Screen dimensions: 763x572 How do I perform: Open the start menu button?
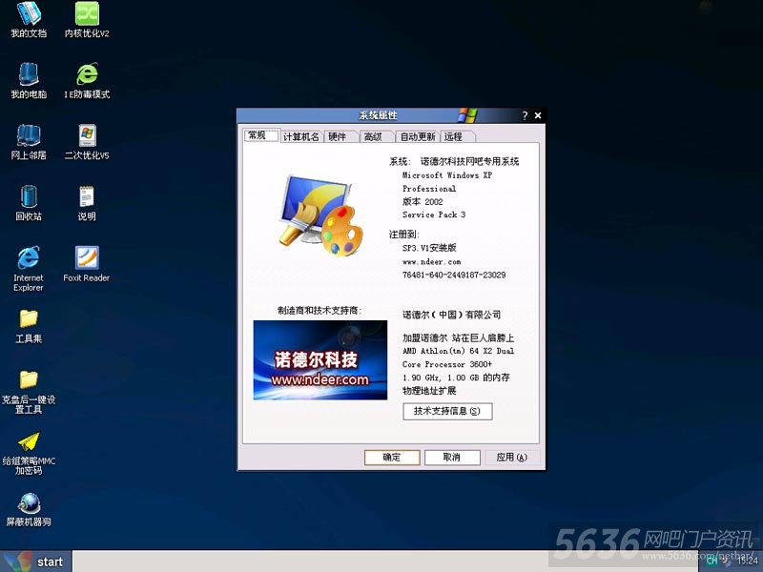tap(36, 562)
